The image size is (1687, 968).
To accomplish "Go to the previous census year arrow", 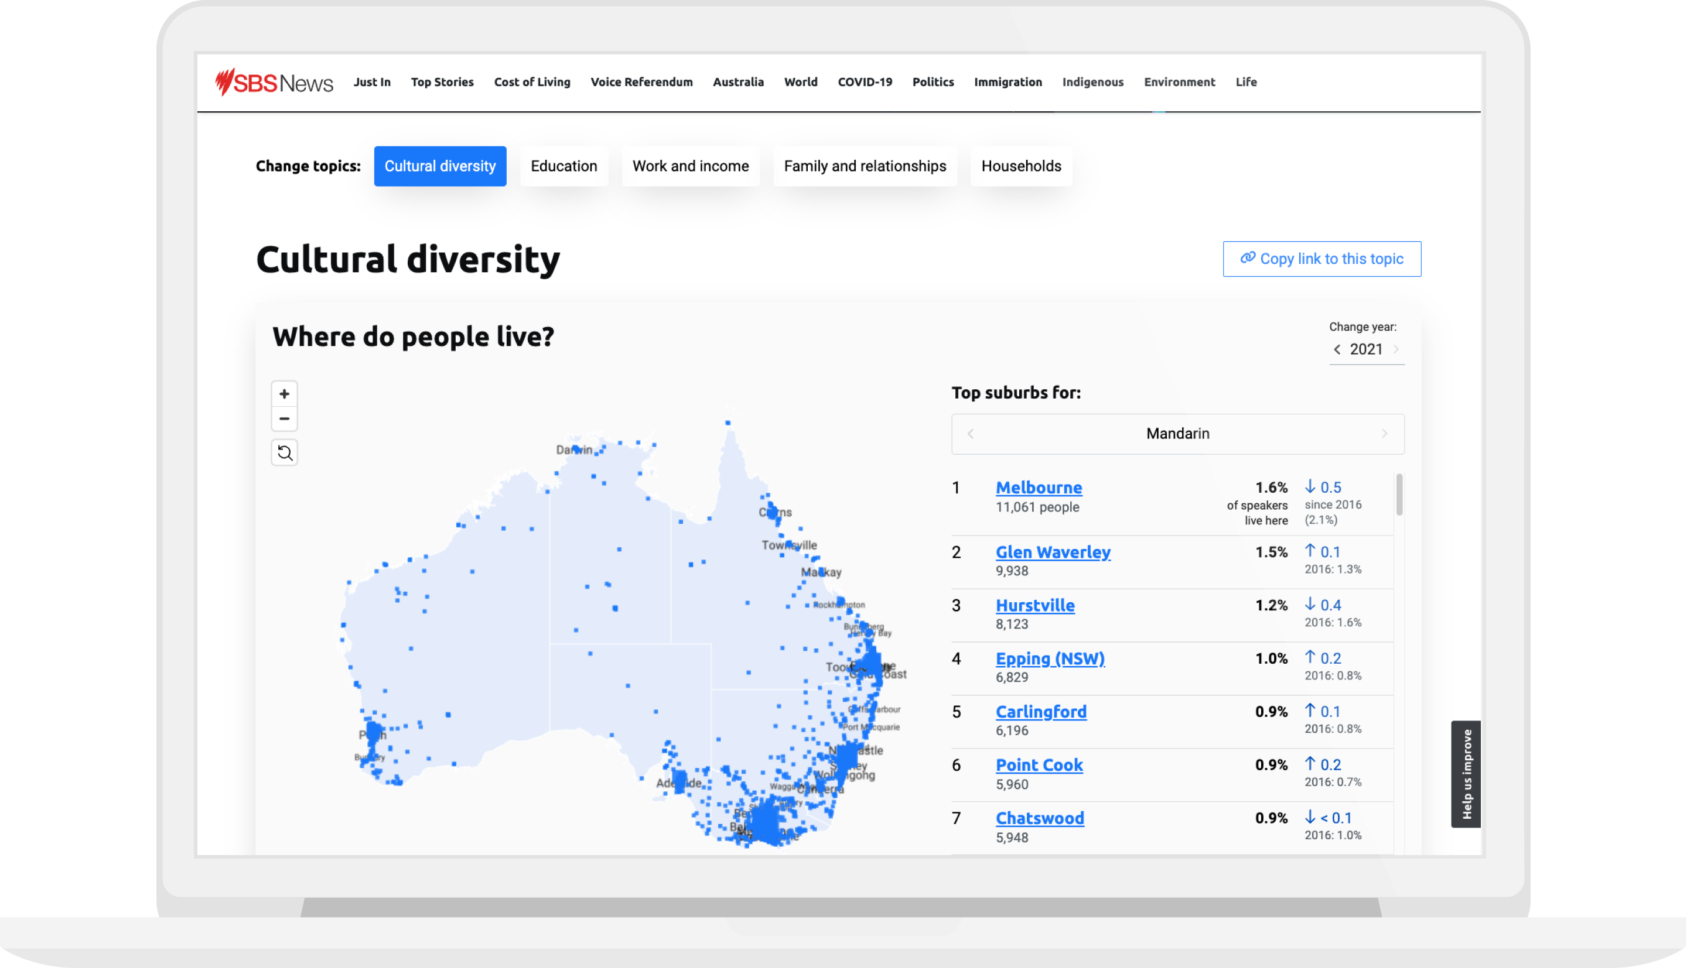I will coord(1337,350).
